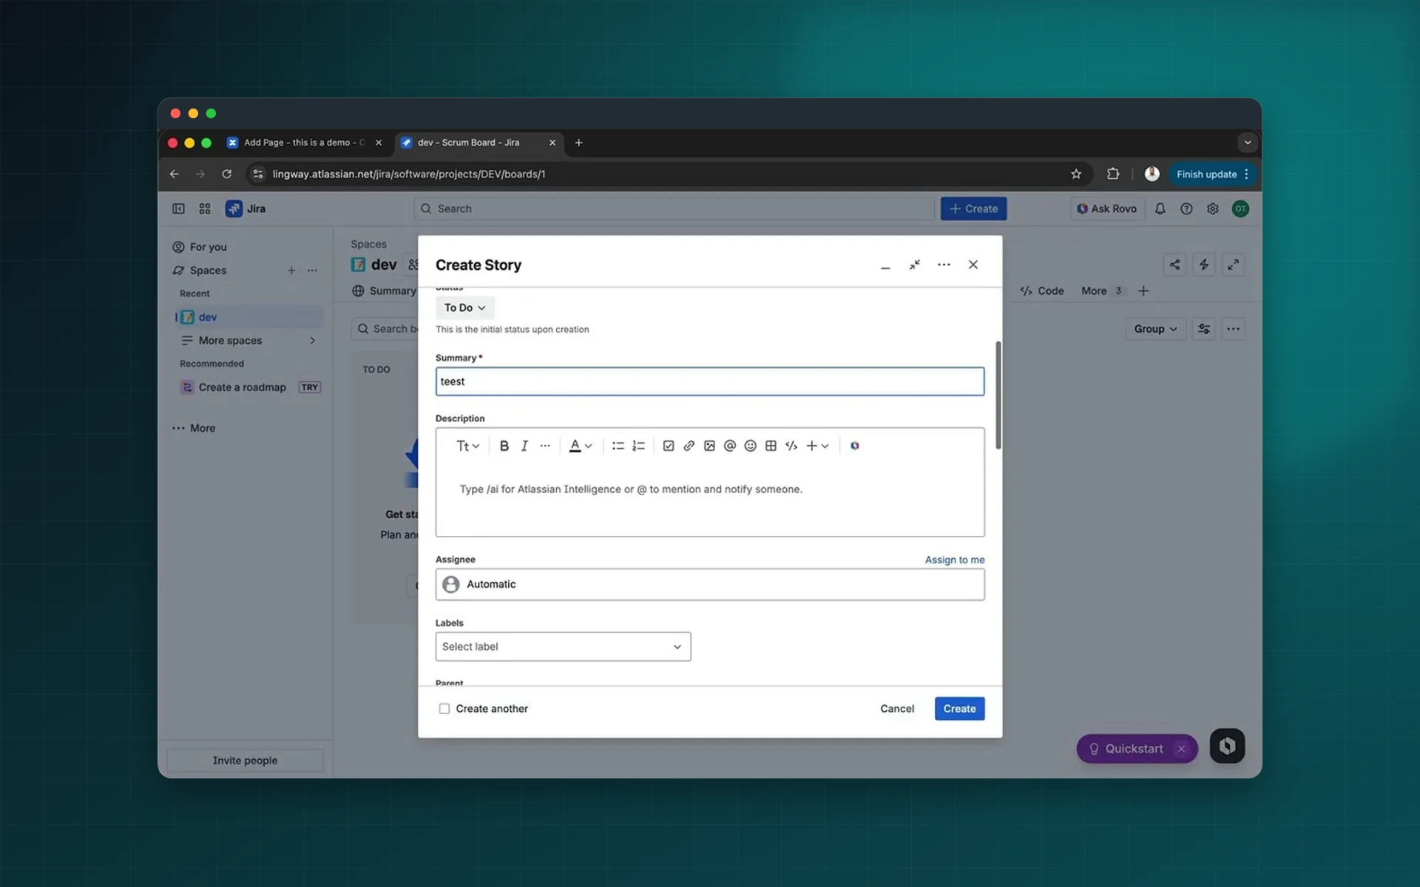Viewport: 1420px width, 887px height.
Task: Click the @ mention icon in the toolbar
Action: [730, 446]
